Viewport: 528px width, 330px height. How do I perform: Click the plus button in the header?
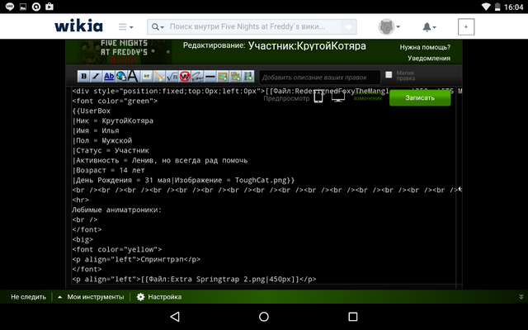466,26
